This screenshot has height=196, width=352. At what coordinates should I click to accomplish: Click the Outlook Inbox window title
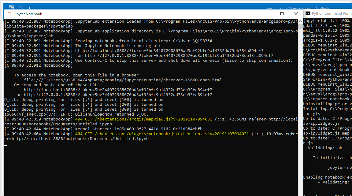(x=296, y=8)
